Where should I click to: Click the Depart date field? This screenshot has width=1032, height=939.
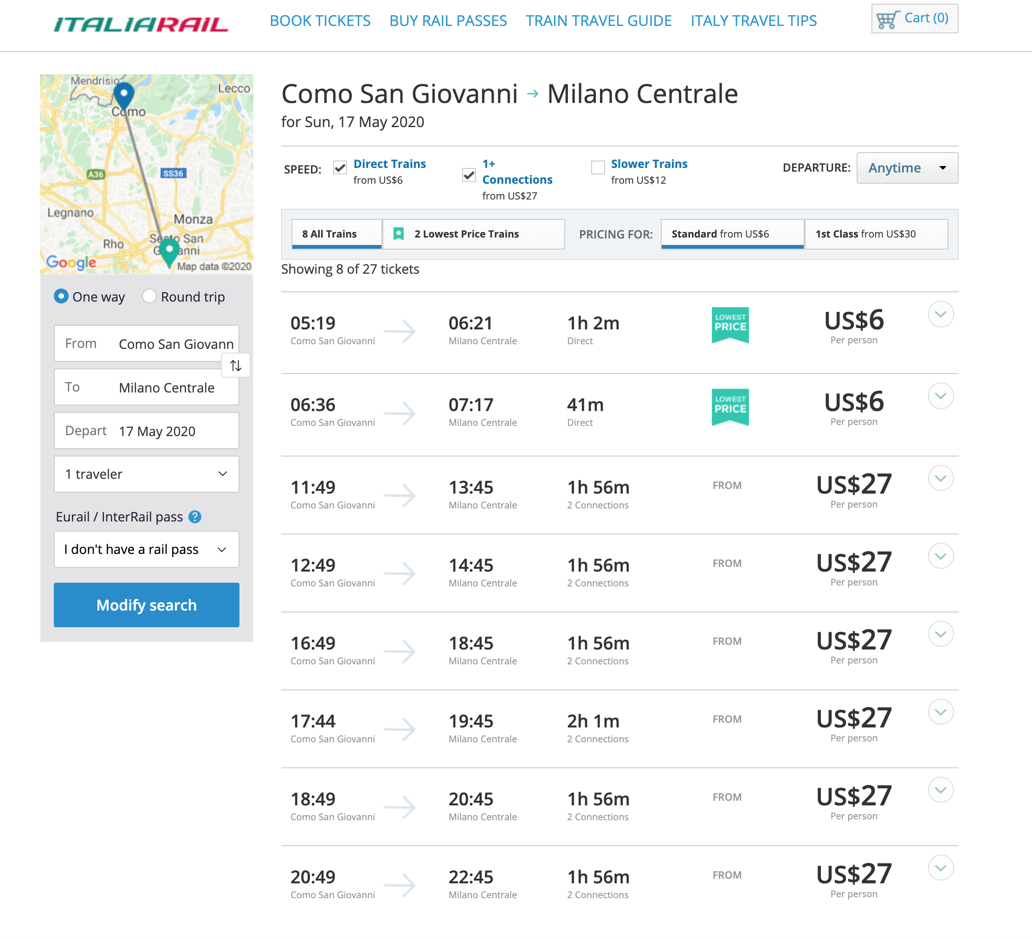click(x=147, y=431)
